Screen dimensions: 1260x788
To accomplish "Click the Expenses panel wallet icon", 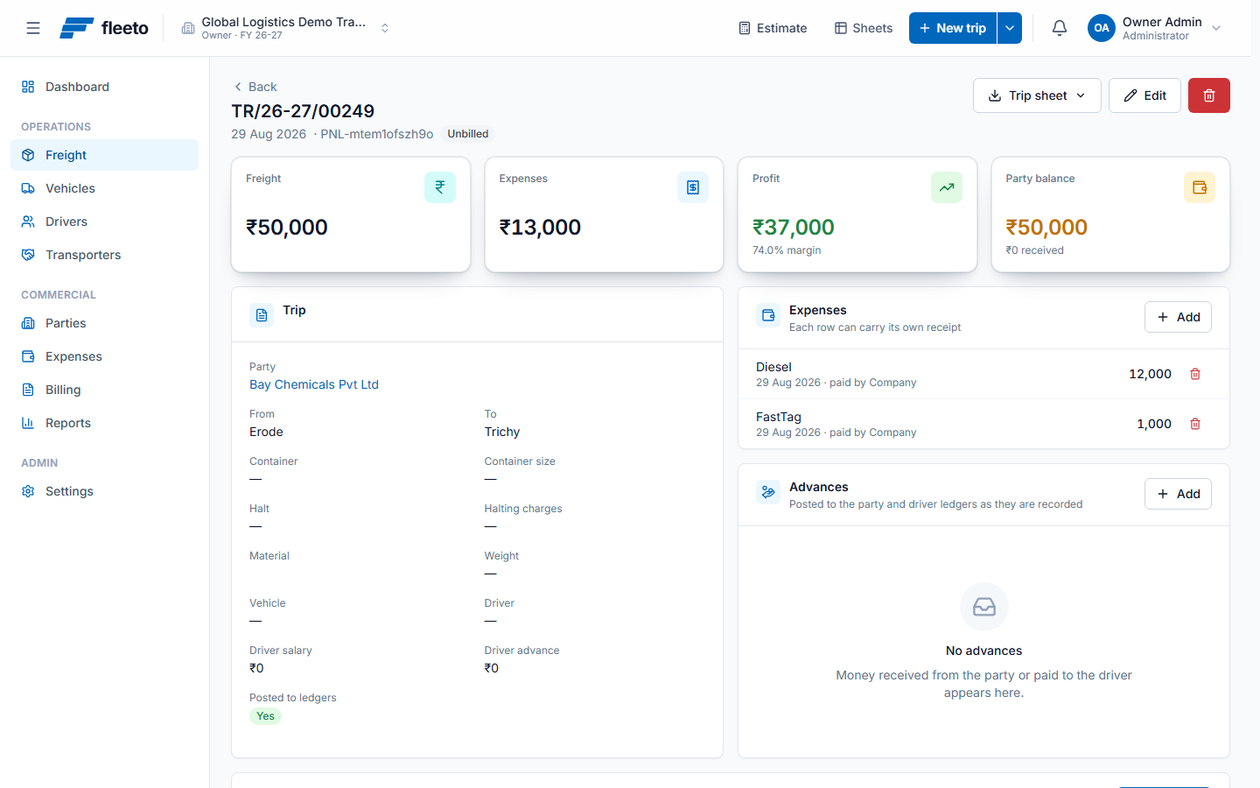I will pos(768,315).
